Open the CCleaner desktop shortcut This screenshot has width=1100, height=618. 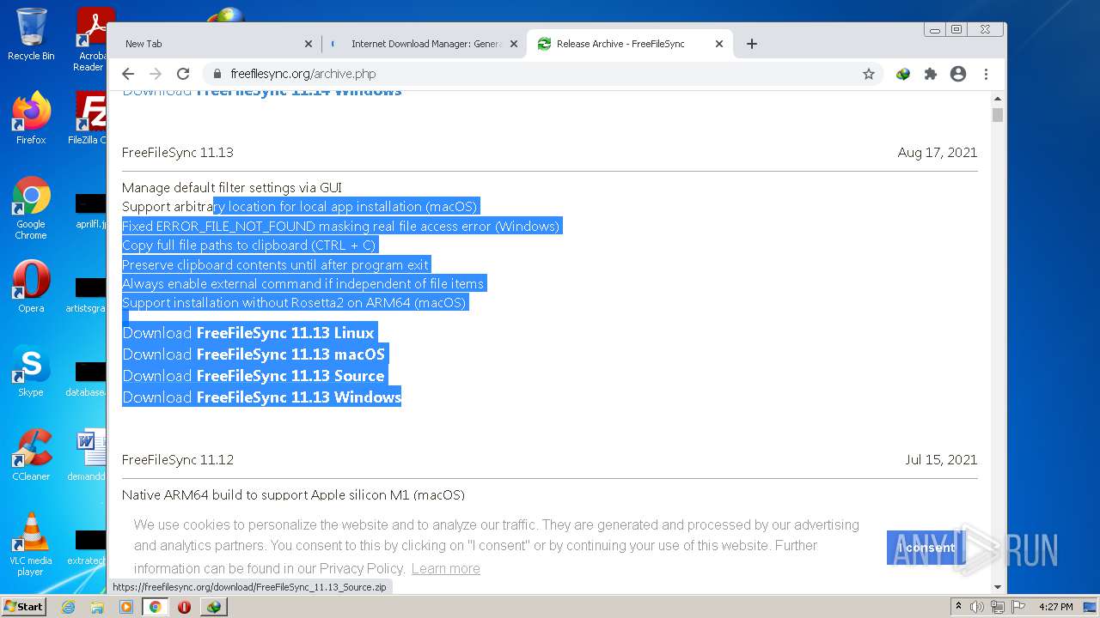coord(31,455)
